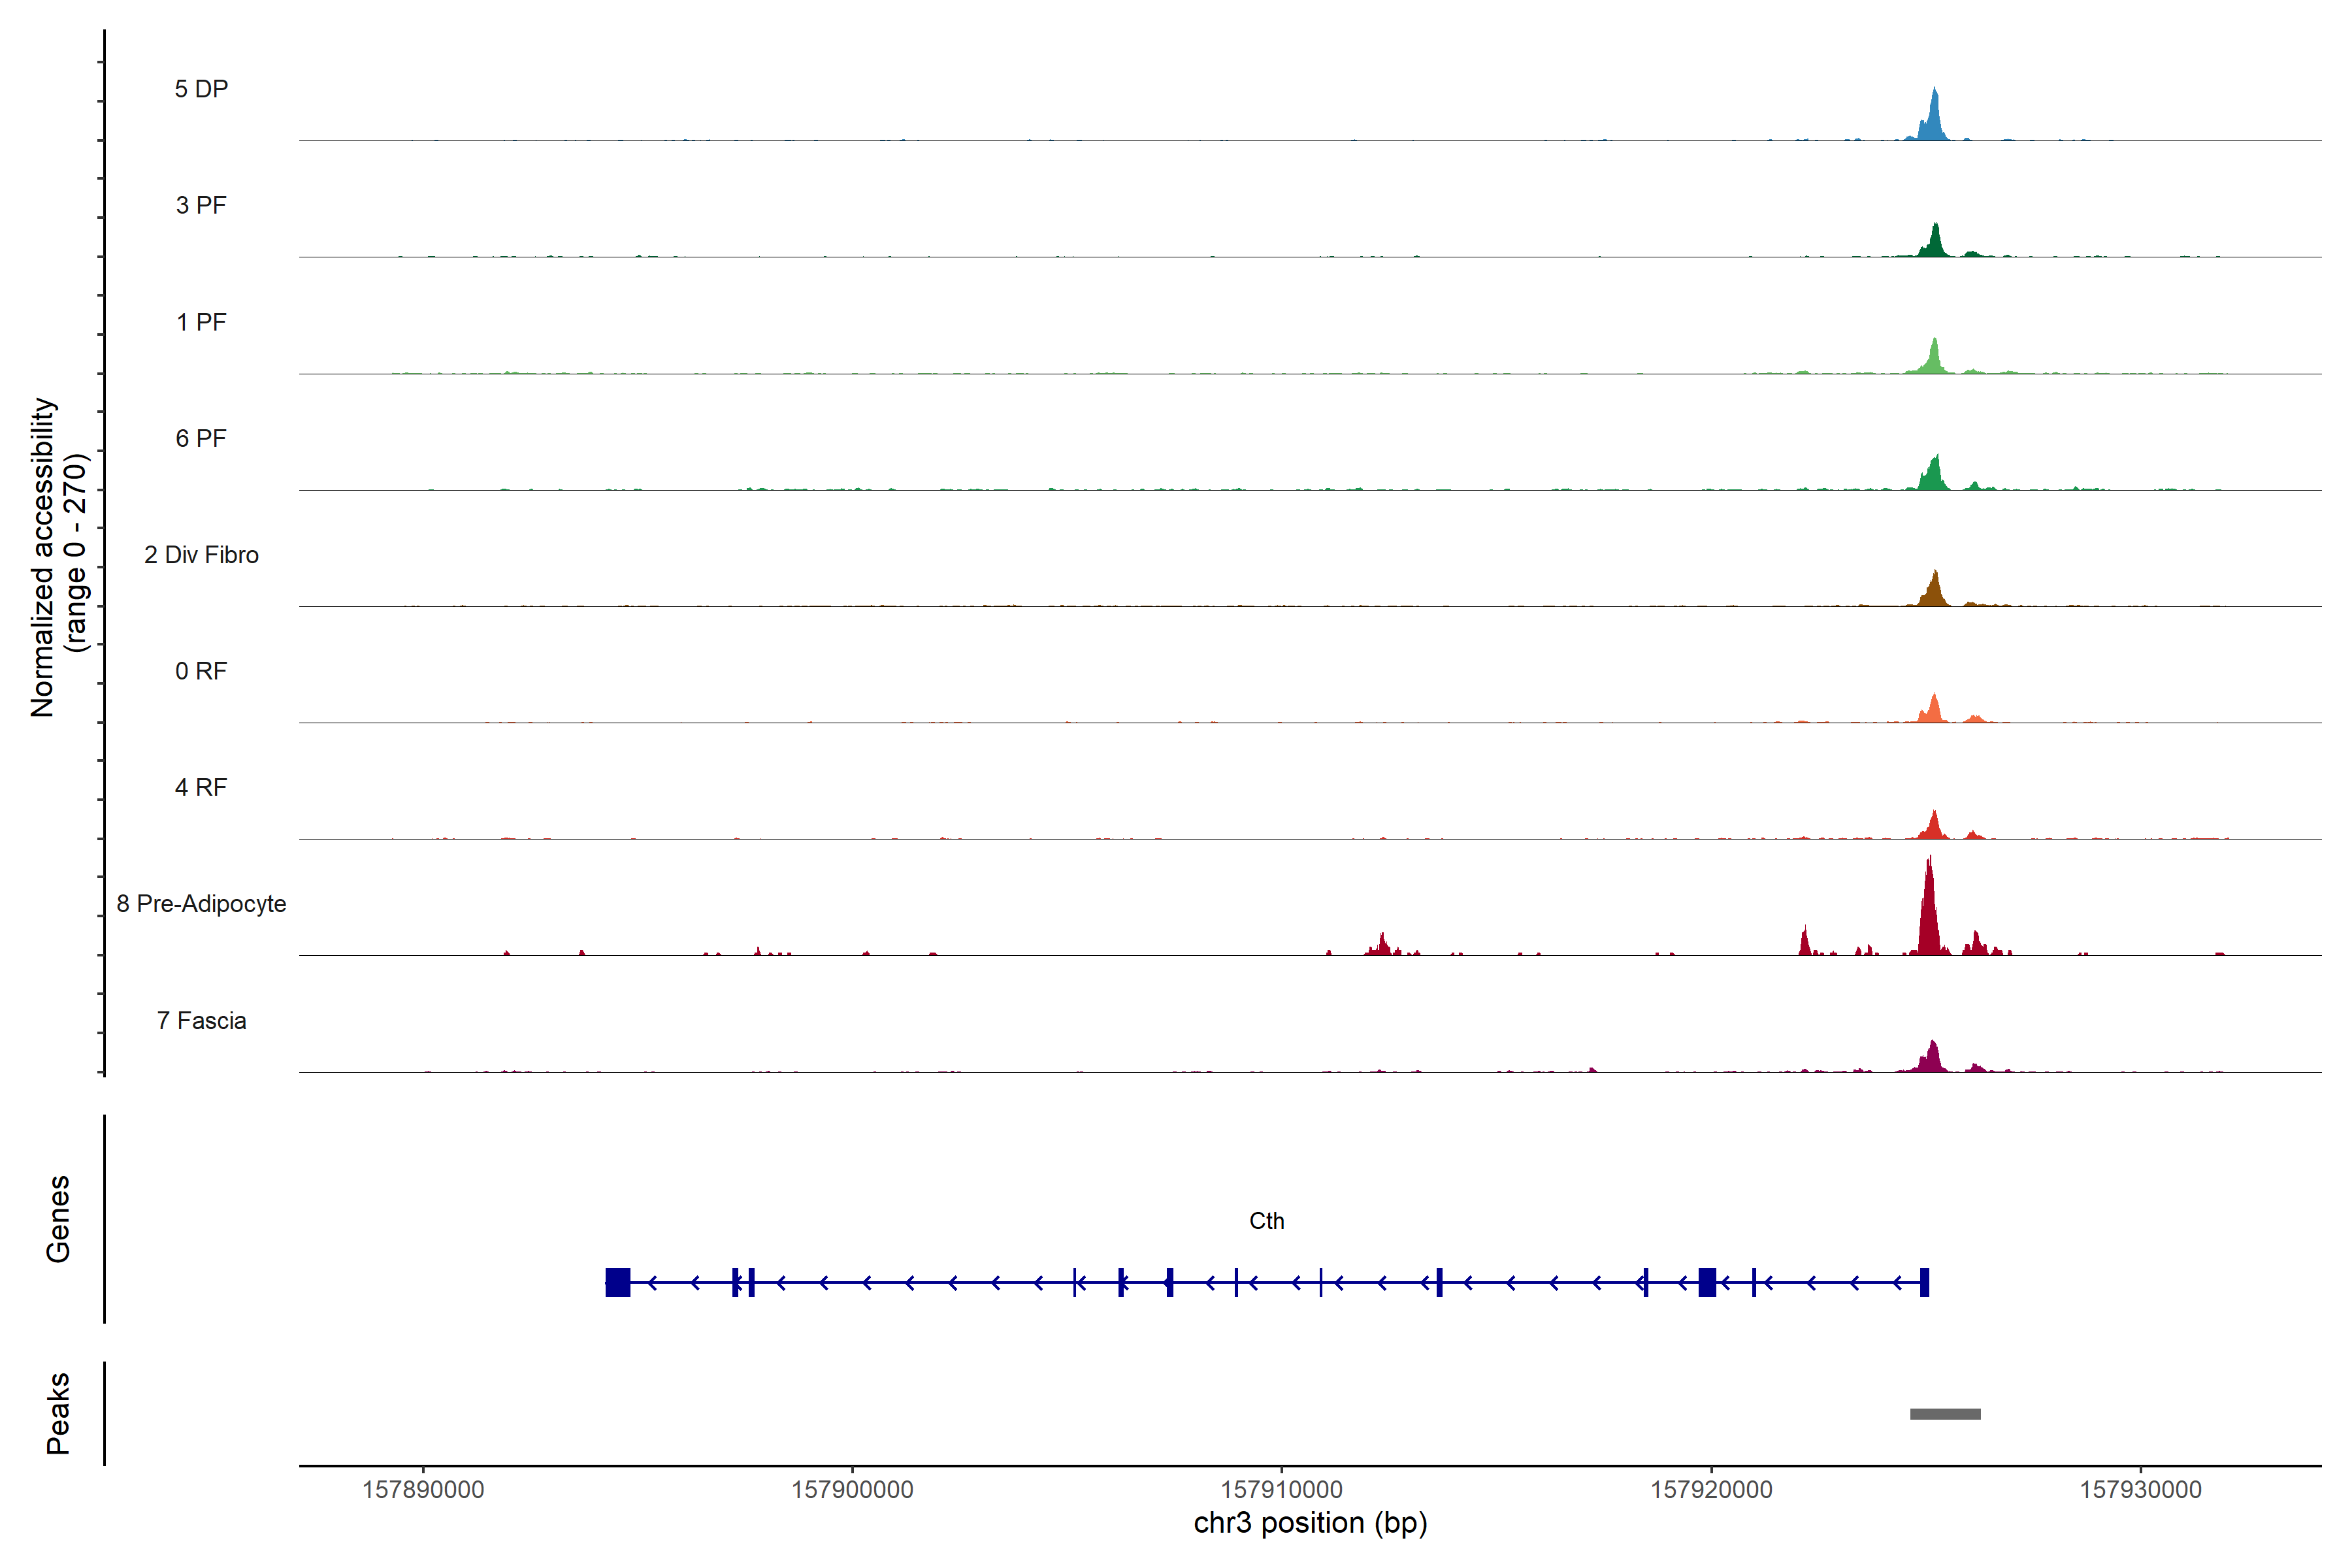Screen dimensions: 2352x1568
Task: Click the 157900000 axis tick label
Action: pos(852,1490)
